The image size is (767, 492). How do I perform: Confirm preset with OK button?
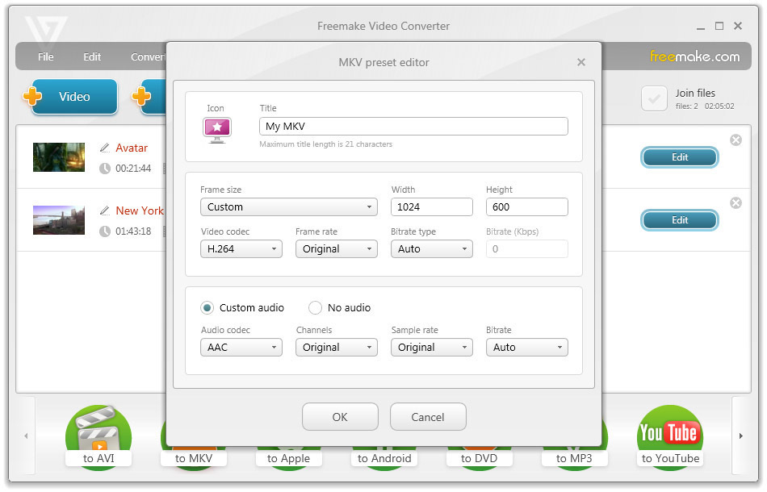click(340, 417)
